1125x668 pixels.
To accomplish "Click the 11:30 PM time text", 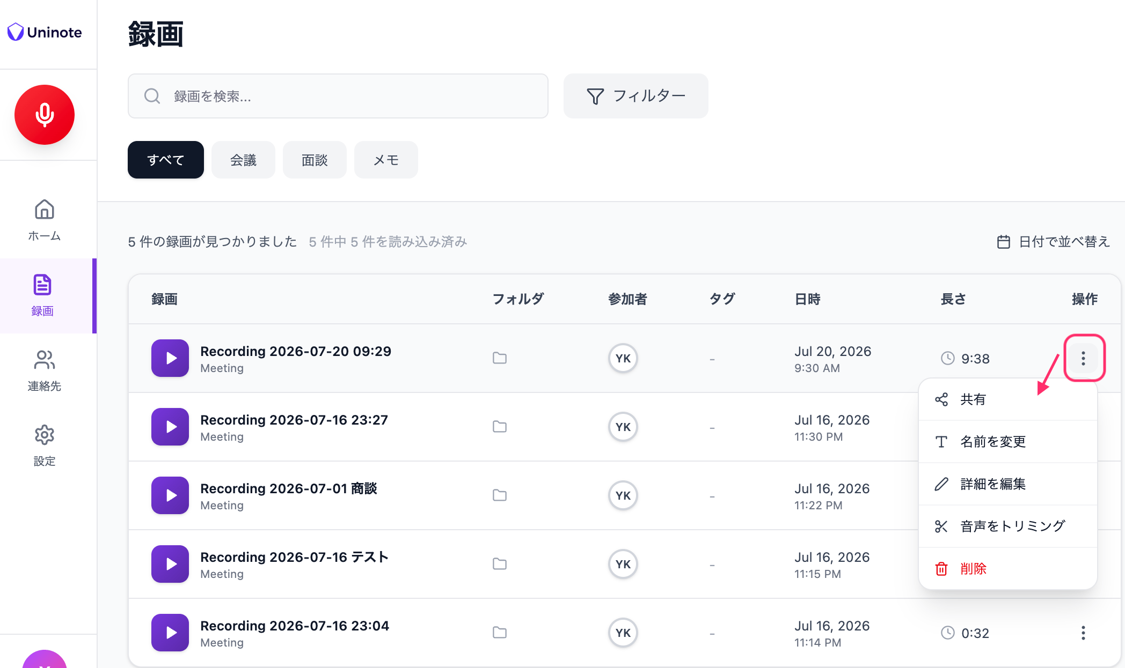I will 819,437.
